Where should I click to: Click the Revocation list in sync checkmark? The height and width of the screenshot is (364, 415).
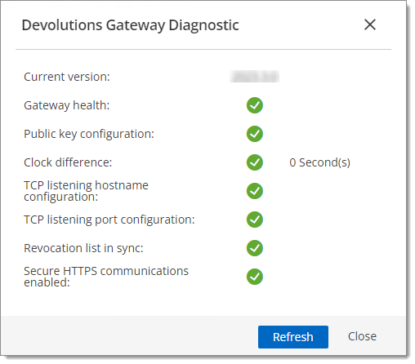pyautogui.click(x=255, y=248)
